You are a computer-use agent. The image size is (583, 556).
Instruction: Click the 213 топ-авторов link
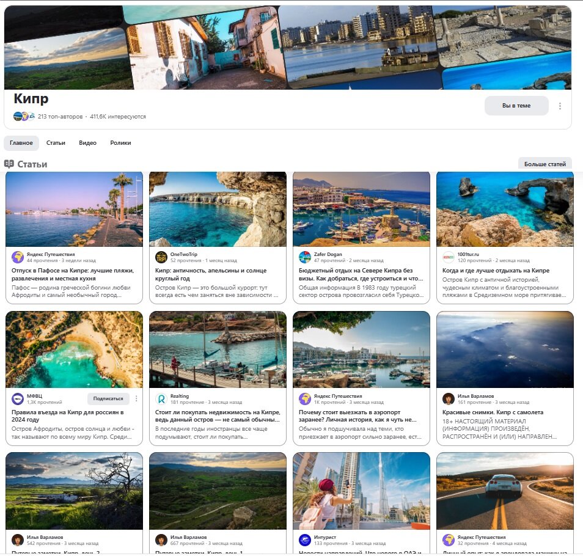tap(61, 116)
